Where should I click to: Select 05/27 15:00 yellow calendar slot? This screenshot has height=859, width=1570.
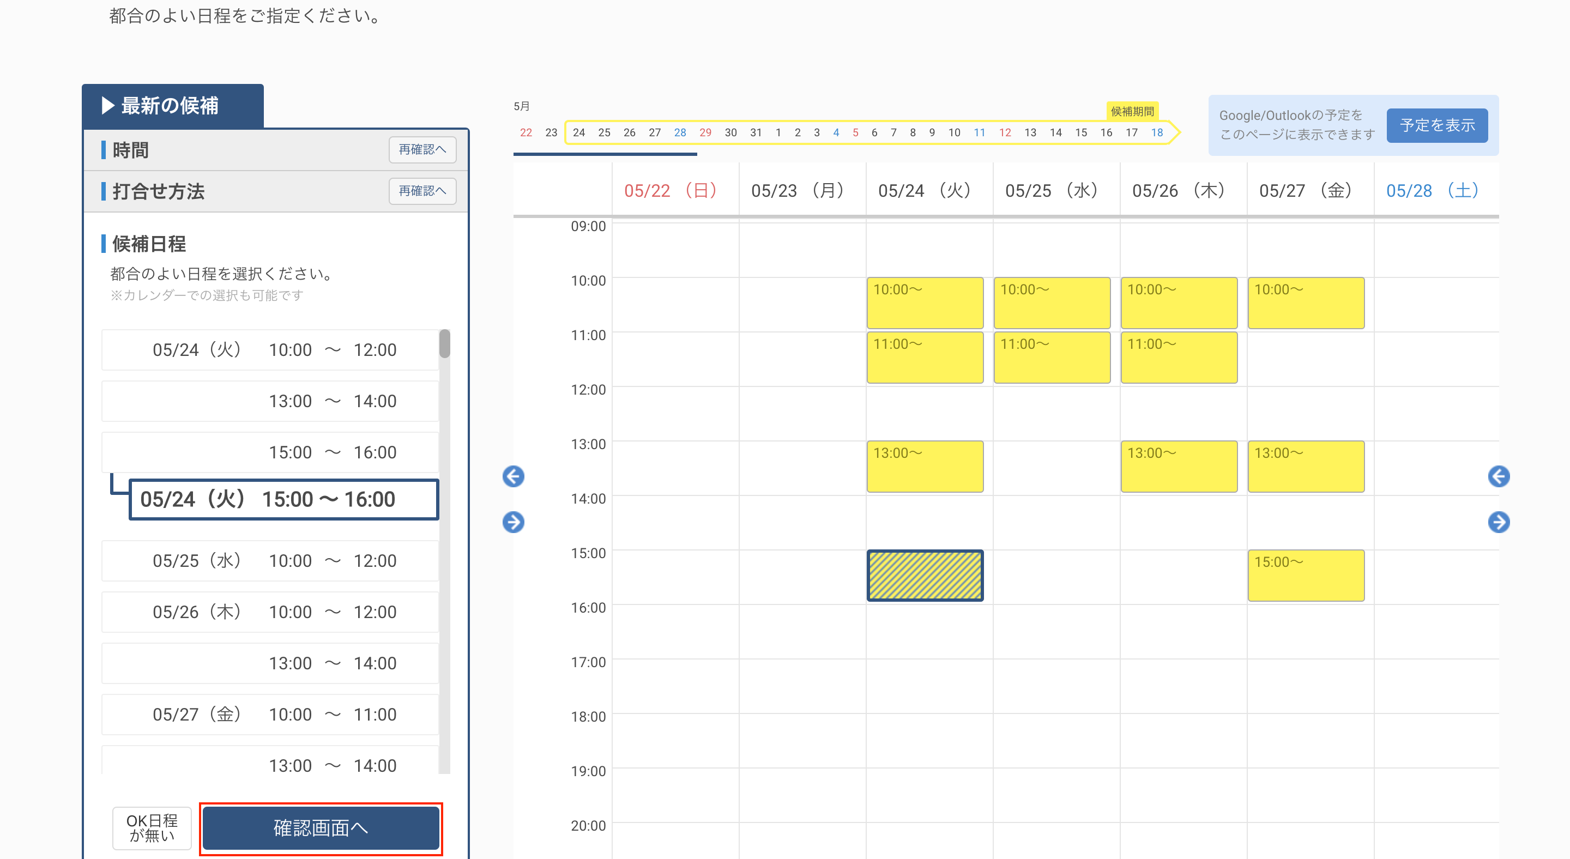(x=1306, y=576)
